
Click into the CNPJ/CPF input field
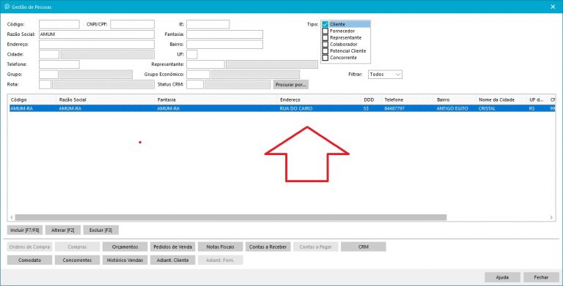[x=132, y=24]
